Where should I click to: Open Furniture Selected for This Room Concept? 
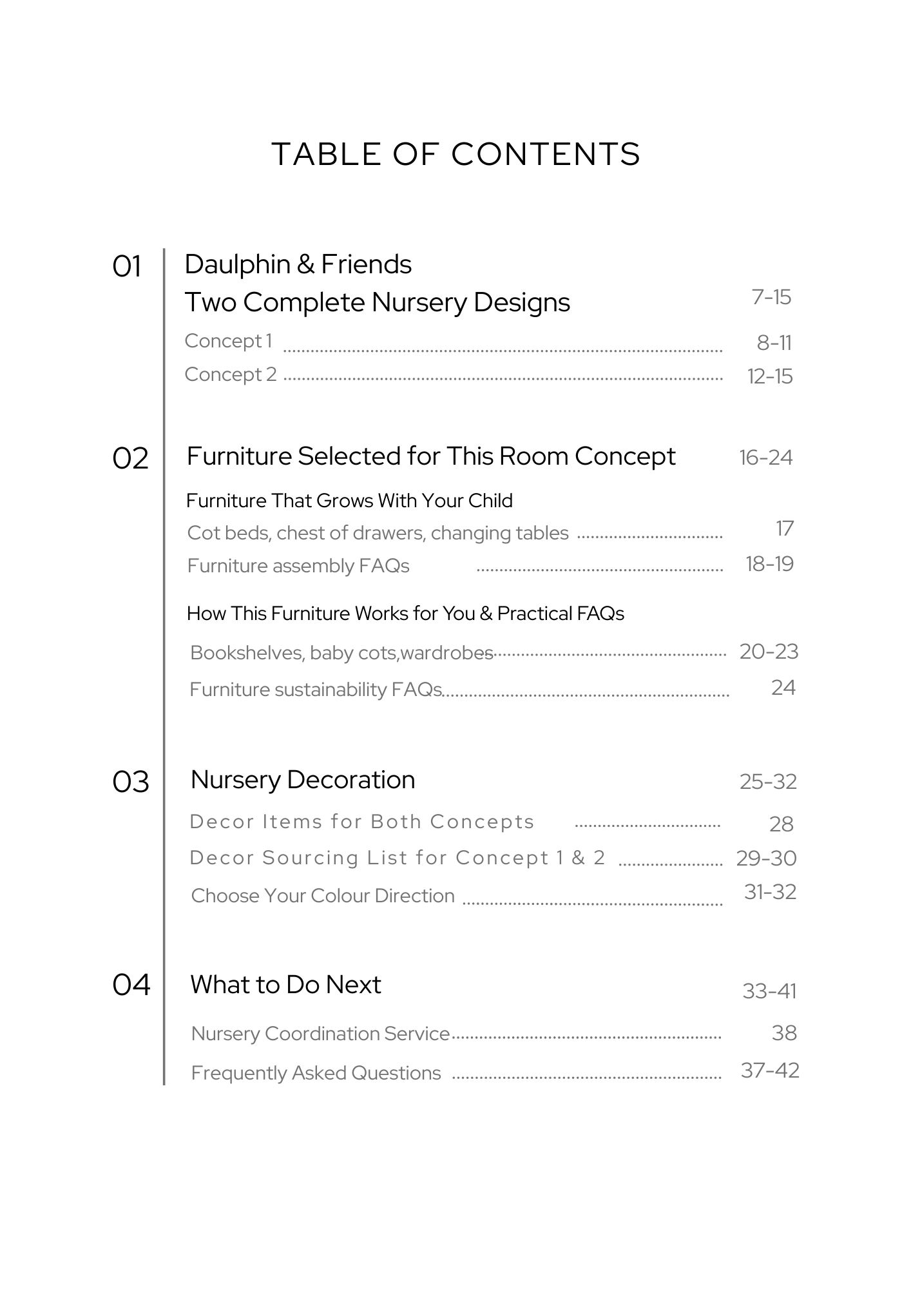[x=431, y=456]
